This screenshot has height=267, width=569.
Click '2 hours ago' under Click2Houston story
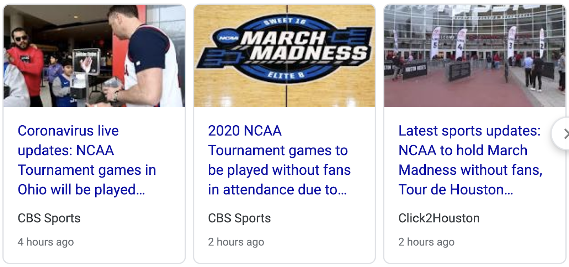(426, 242)
